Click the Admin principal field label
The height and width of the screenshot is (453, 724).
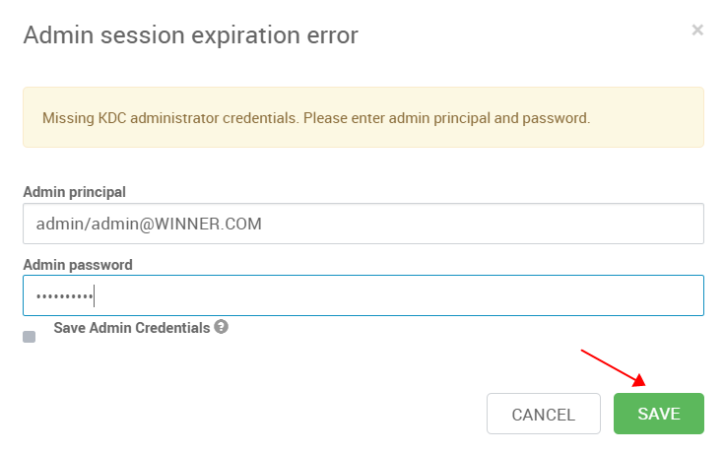click(x=74, y=192)
